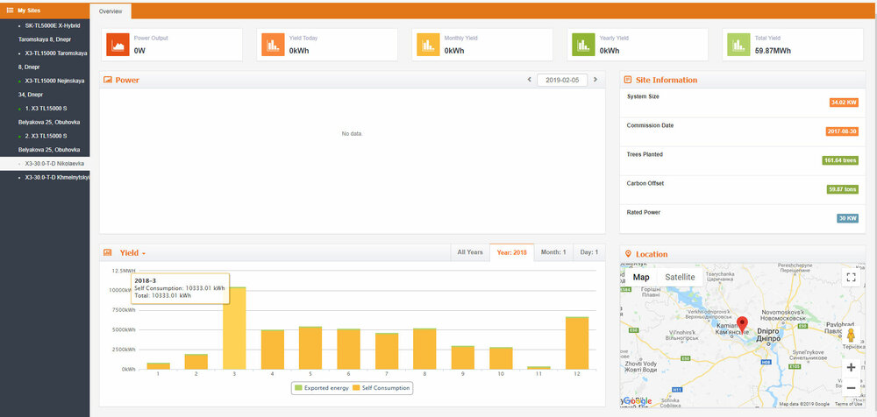Open site X3-30.0-T-D Nikolaevka
This screenshot has height=417, width=877.
pyautogui.click(x=54, y=163)
